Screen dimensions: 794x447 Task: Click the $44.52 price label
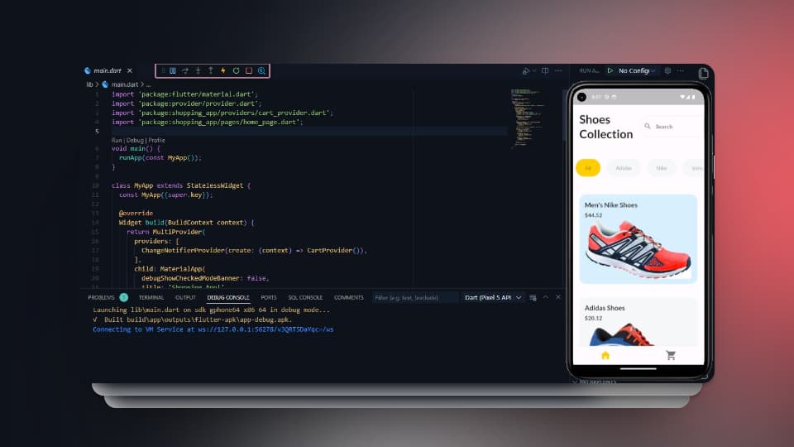pos(594,215)
